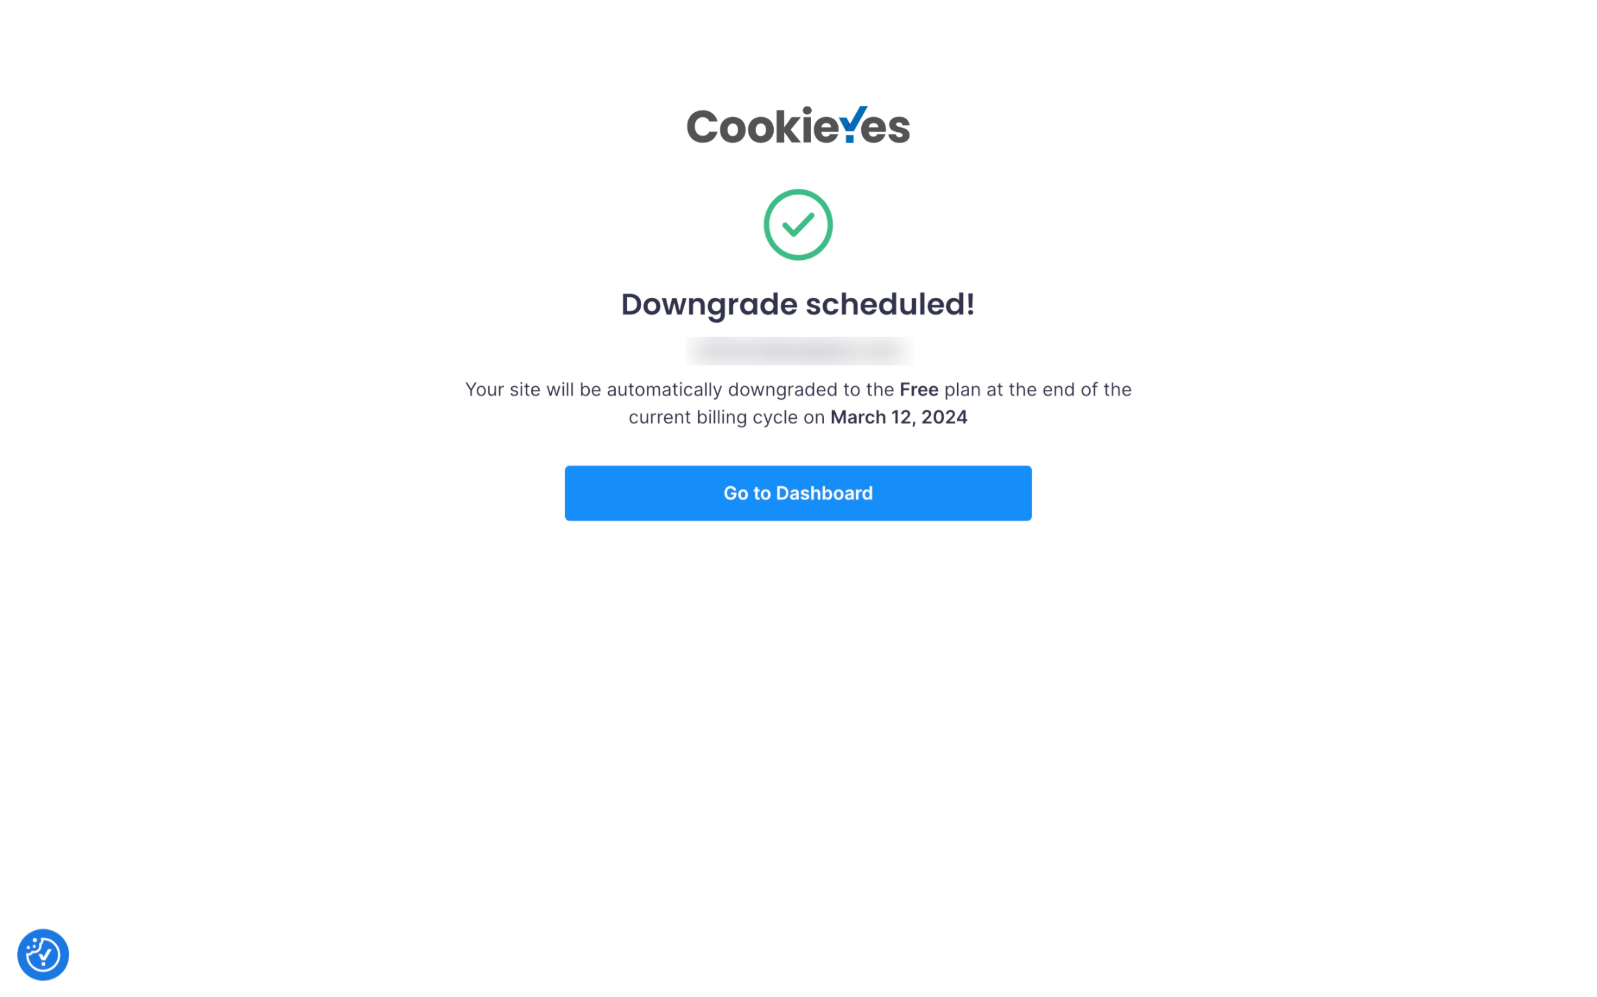The width and height of the screenshot is (1597, 997).
Task: Click the word "Downgrade" in the heading
Action: coord(709,305)
